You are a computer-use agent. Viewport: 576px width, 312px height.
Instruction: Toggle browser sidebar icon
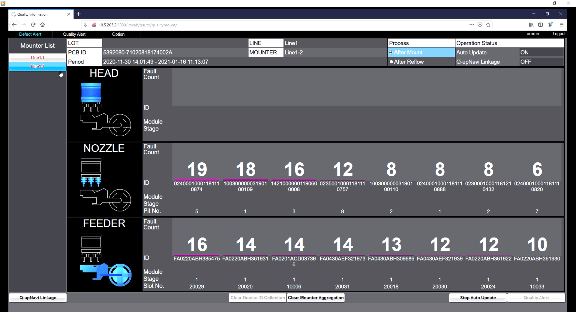coord(541,25)
